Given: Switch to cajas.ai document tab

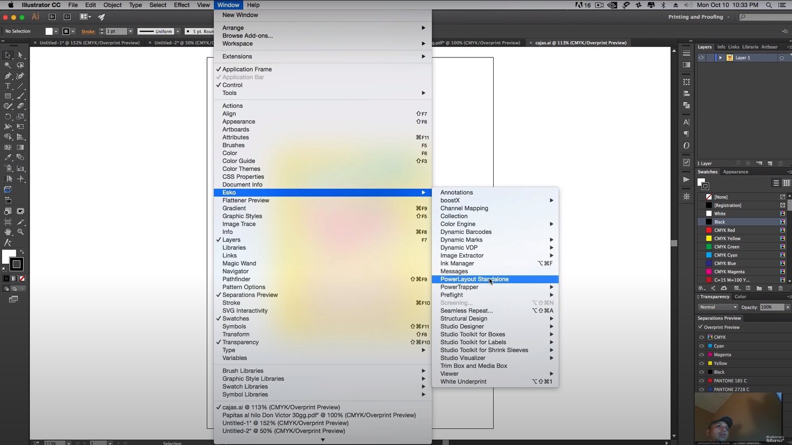Looking at the screenshot, I should click(x=581, y=43).
